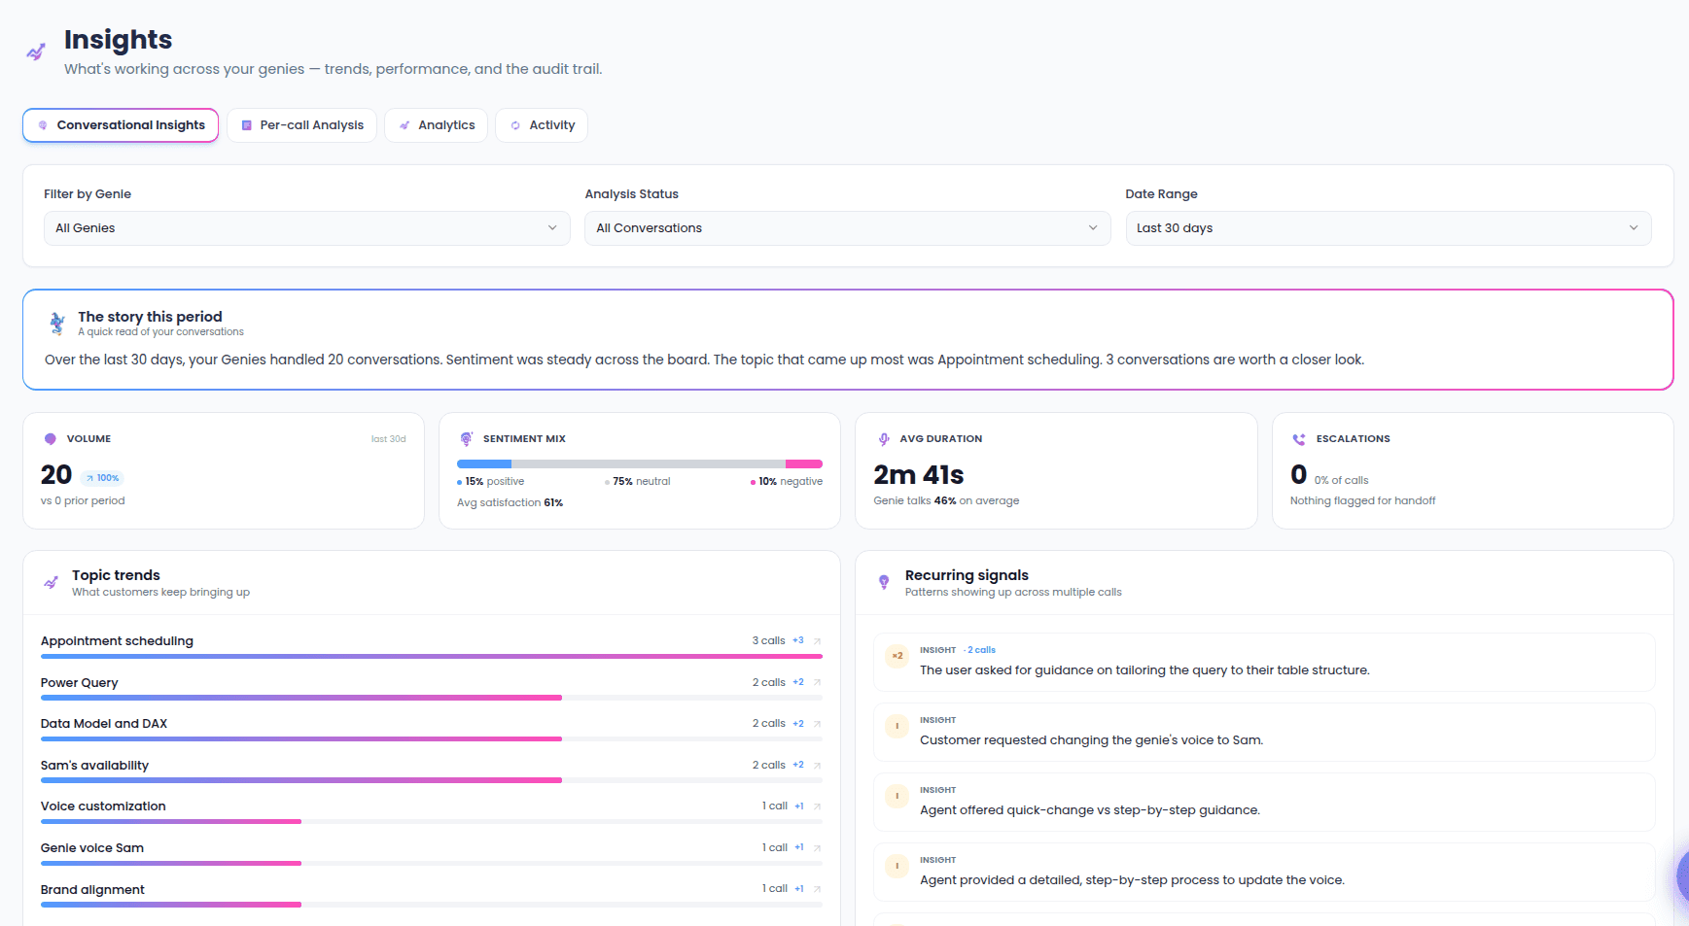The image size is (1689, 926).
Task: Click the '2 calls' link on first insight
Action: point(981,650)
